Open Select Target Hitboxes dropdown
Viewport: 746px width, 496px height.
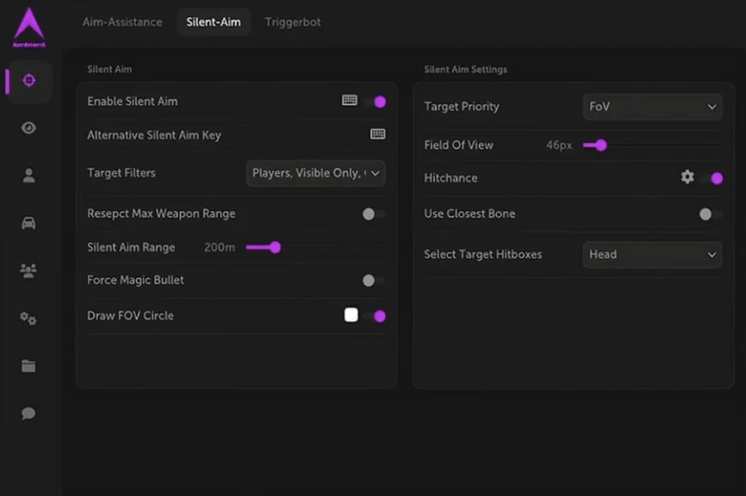[x=652, y=255]
